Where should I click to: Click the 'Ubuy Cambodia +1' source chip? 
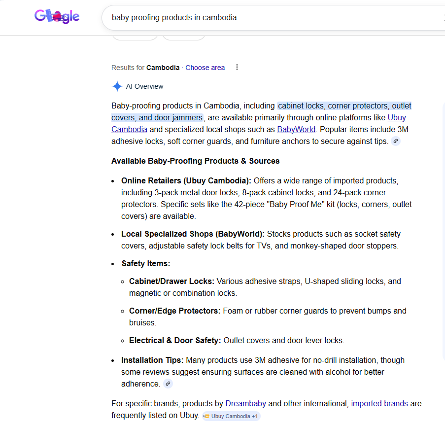pos(231,416)
